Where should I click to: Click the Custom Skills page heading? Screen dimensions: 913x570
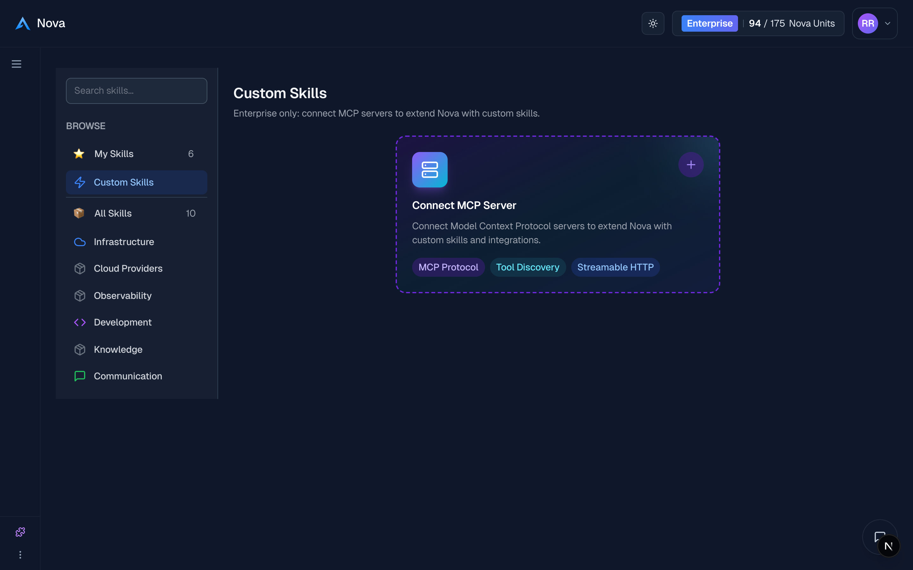pyautogui.click(x=280, y=93)
